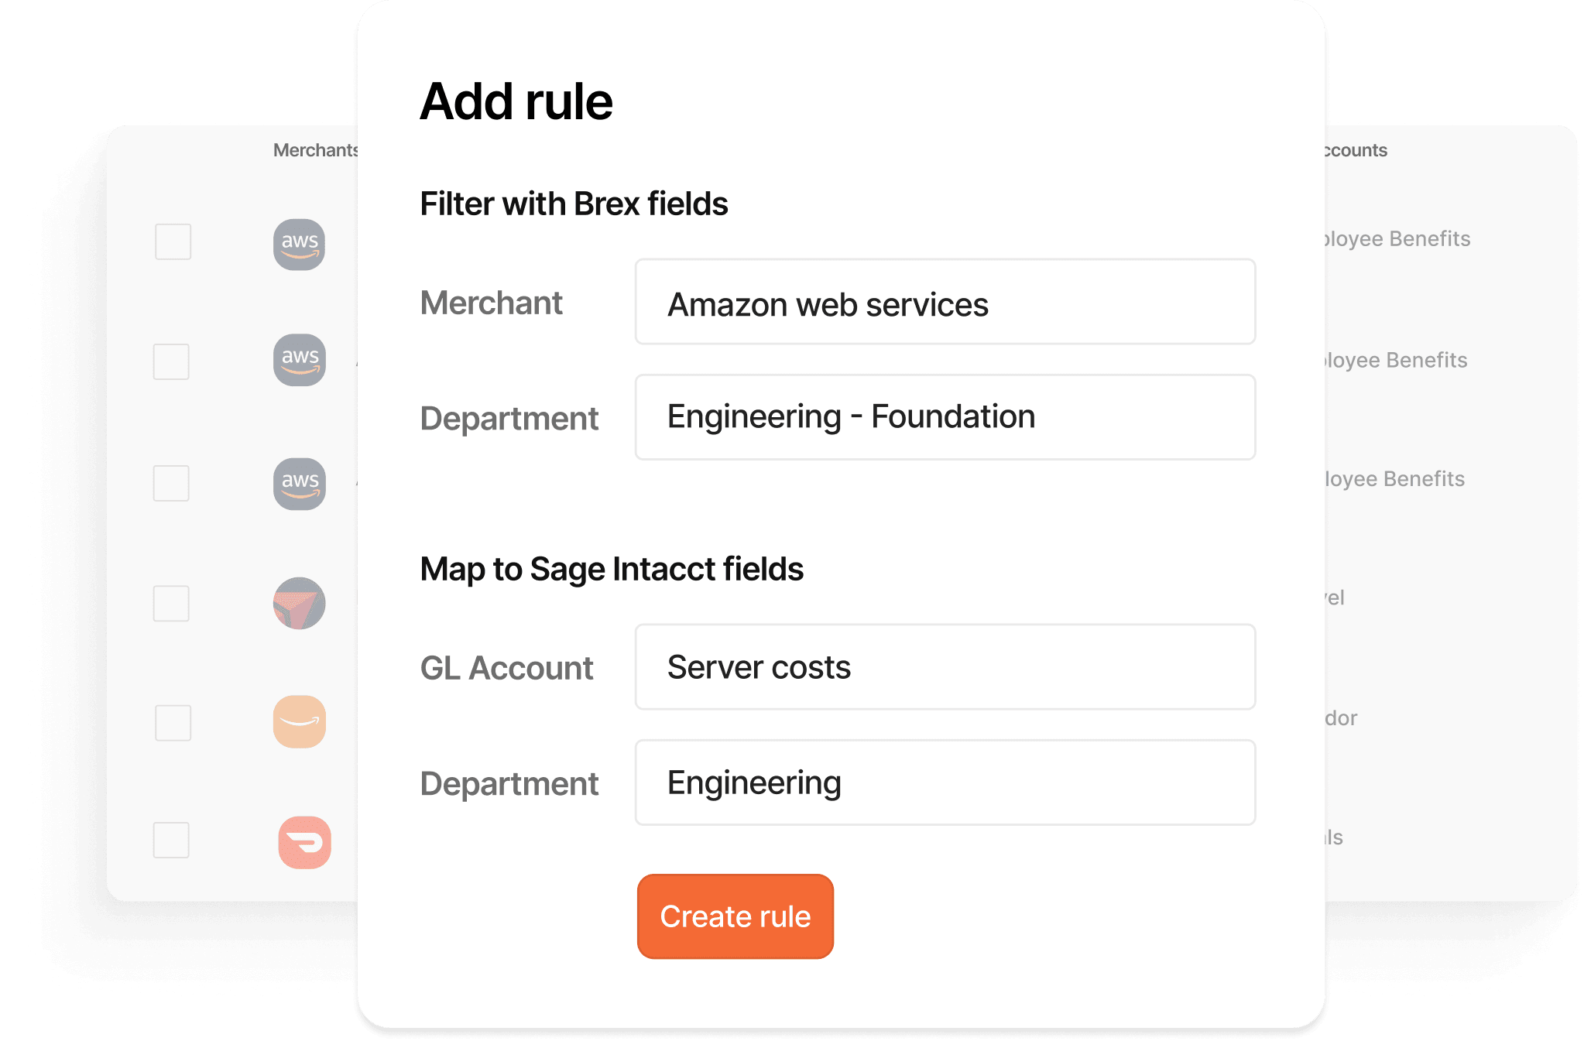Click the Sage Intacct Department field showing Engineering
The image size is (1591, 1041).
coord(945,782)
